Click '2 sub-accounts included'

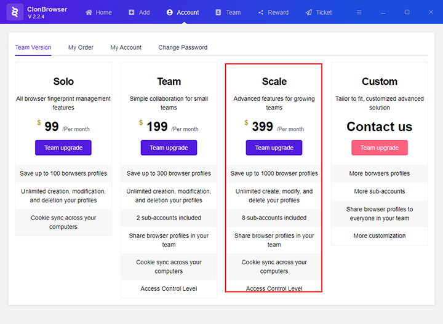pyautogui.click(x=169, y=218)
